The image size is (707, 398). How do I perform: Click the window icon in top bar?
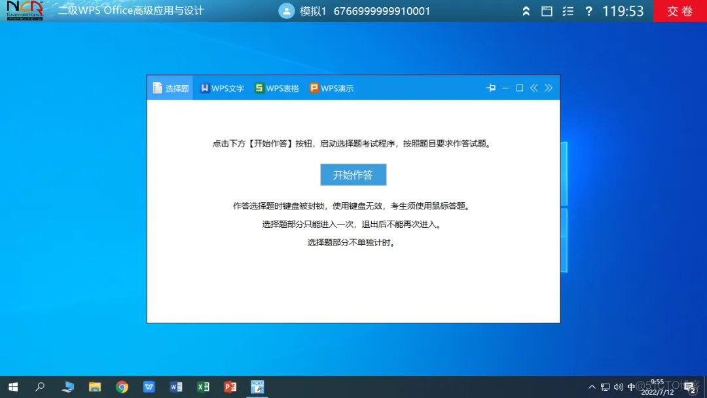[547, 11]
